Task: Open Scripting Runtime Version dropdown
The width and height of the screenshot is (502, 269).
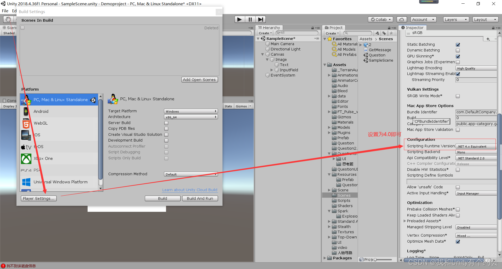Action: click(x=476, y=146)
